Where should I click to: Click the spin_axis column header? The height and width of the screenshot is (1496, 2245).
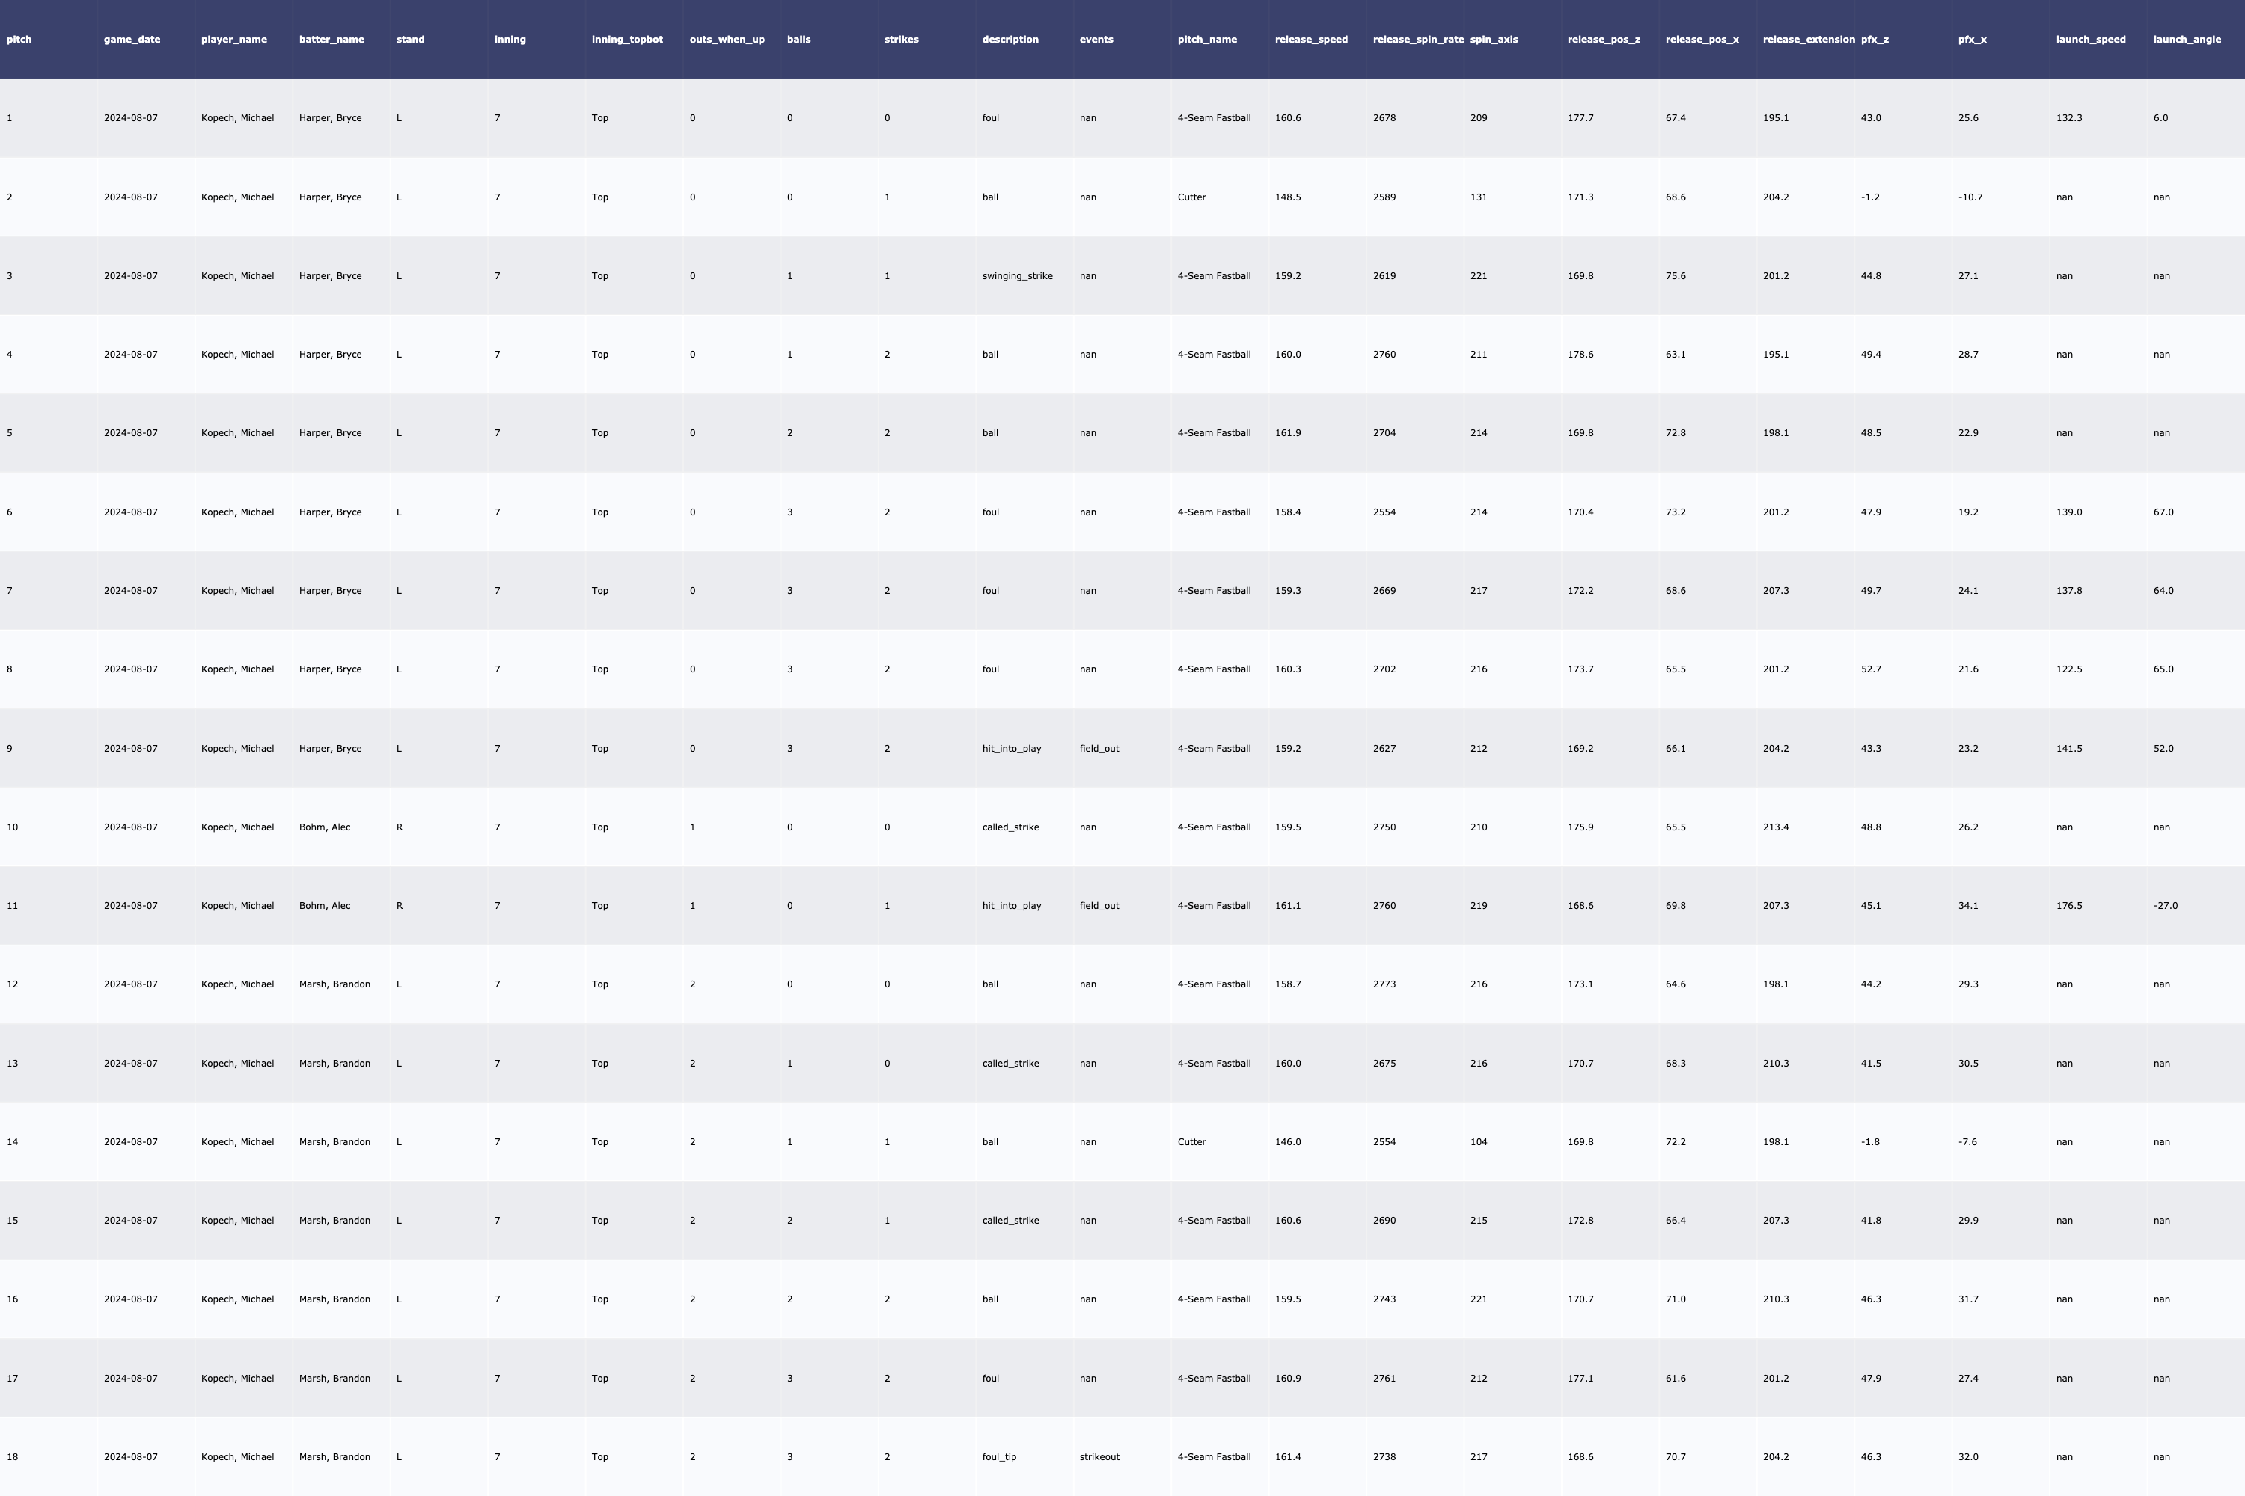(1494, 39)
